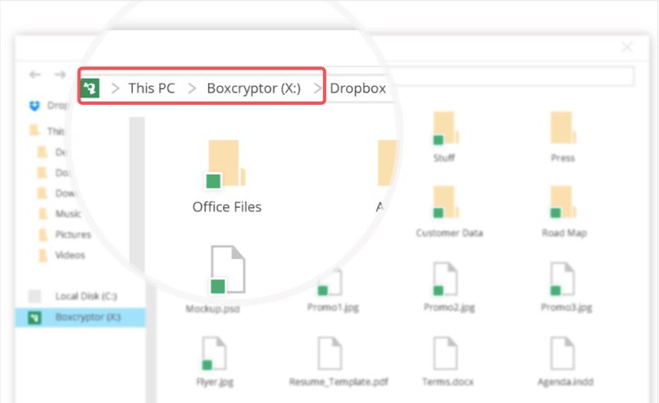Select This PC in the breadcrumb path
Viewport: 659px width, 403px height.
[x=152, y=88]
